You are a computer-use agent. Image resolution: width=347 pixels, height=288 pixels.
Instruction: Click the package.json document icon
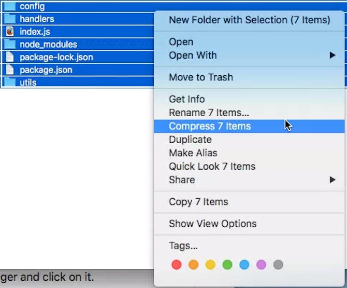pyautogui.click(x=10, y=70)
